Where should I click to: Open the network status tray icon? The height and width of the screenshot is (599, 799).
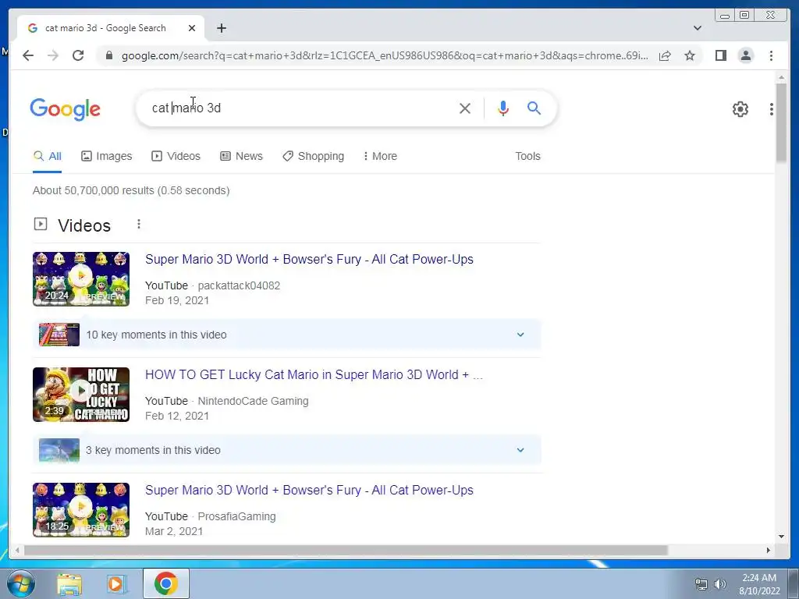click(x=701, y=584)
